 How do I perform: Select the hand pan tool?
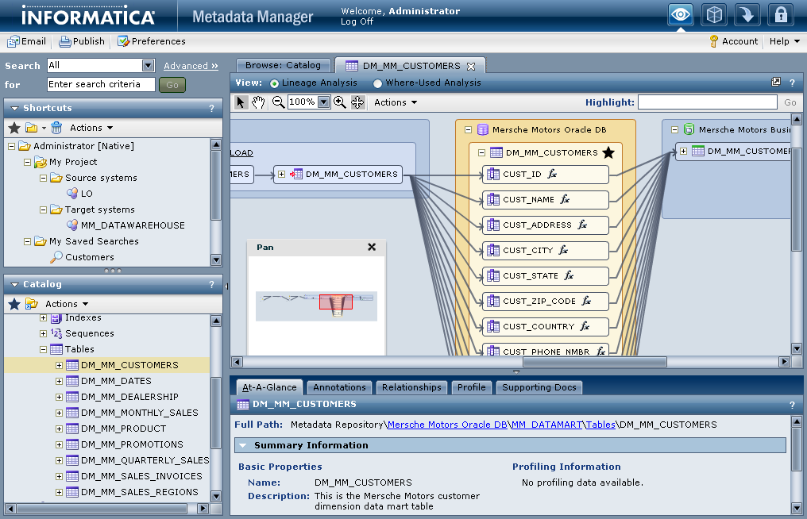point(258,102)
